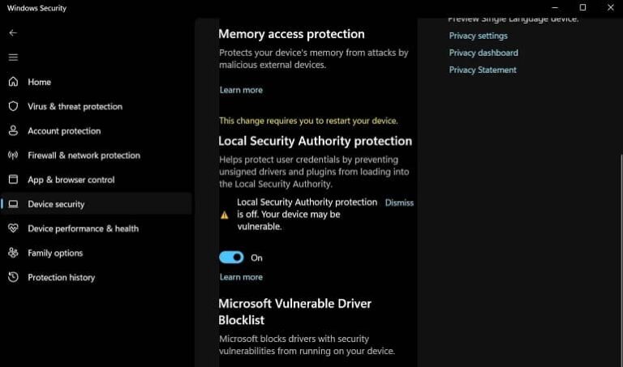Open the Privacy dashboard link

pyautogui.click(x=483, y=53)
